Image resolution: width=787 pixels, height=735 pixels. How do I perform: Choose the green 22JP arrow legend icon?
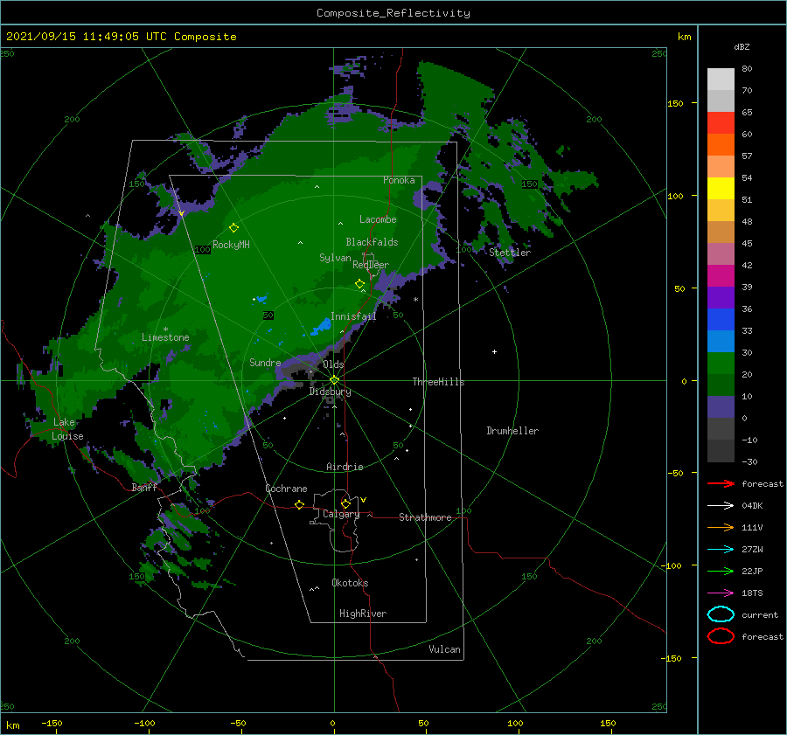tap(721, 571)
